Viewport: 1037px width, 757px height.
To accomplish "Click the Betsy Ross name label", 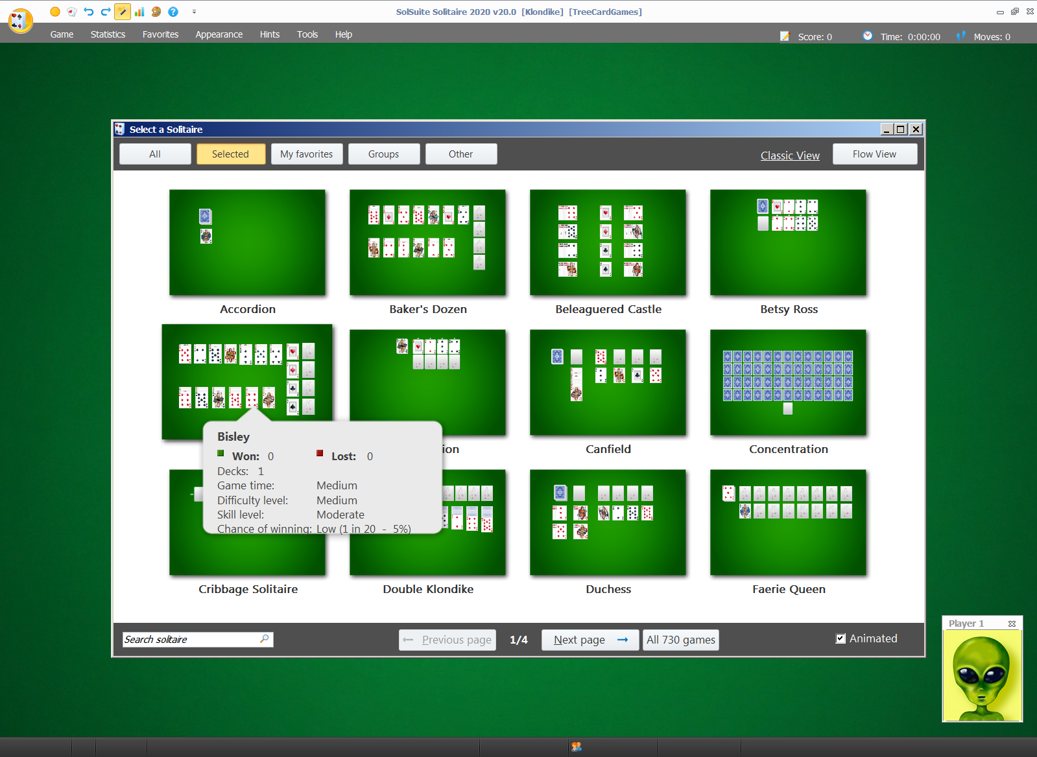I will pyautogui.click(x=789, y=309).
